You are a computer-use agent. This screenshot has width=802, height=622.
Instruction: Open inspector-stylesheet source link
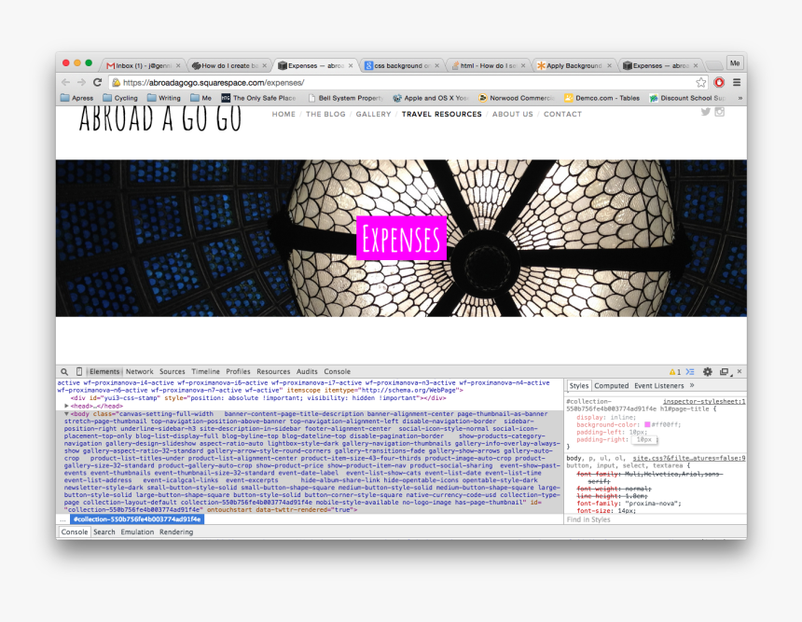(704, 402)
